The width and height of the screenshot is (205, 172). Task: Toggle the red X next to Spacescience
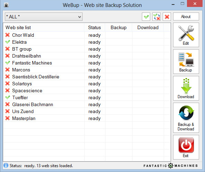pyautogui.click(x=7, y=90)
